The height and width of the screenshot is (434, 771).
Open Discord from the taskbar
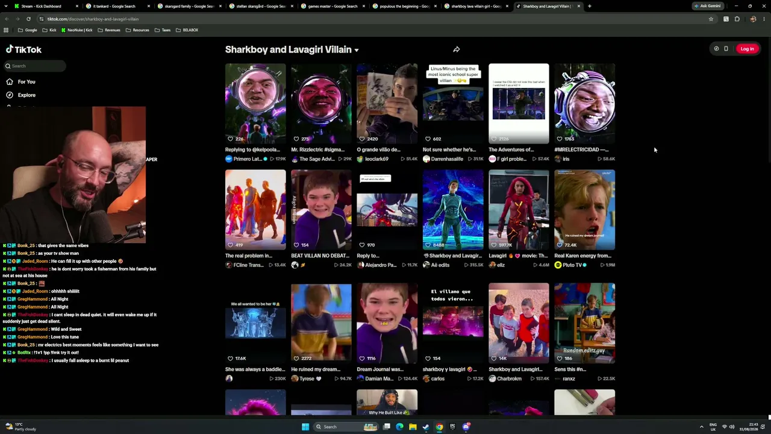click(x=466, y=427)
